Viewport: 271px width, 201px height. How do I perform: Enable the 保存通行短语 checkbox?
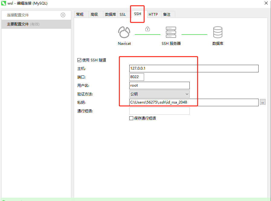click(131, 118)
